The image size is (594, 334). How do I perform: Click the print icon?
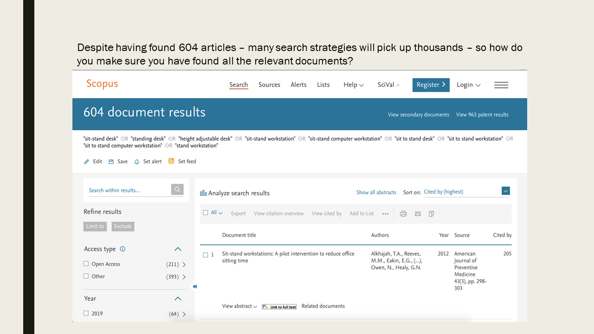coord(403,213)
